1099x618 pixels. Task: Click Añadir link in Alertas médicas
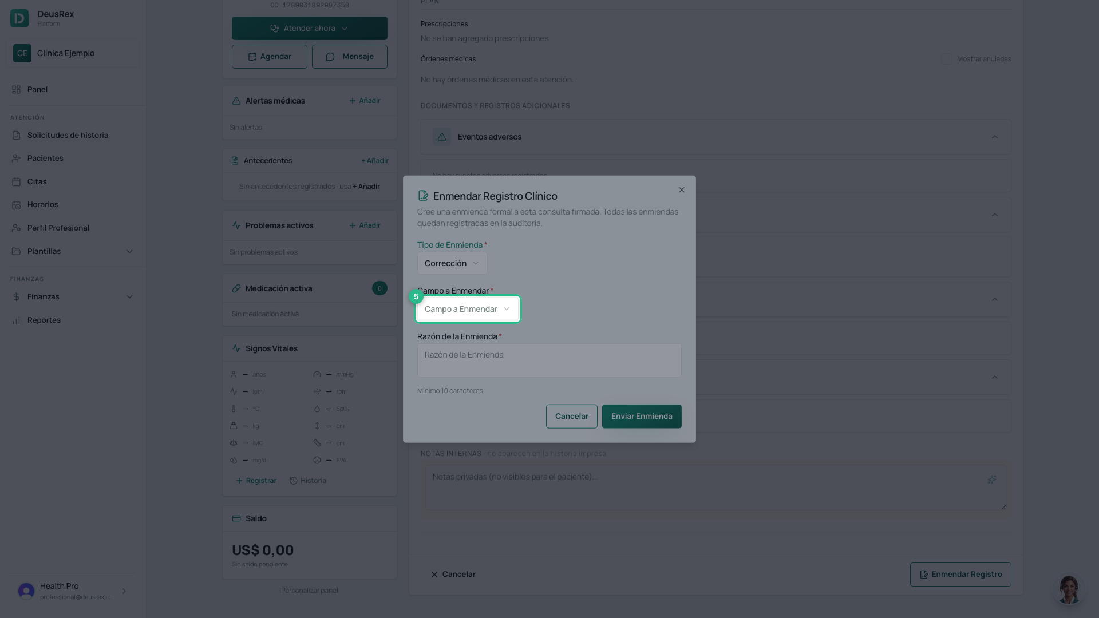(365, 101)
